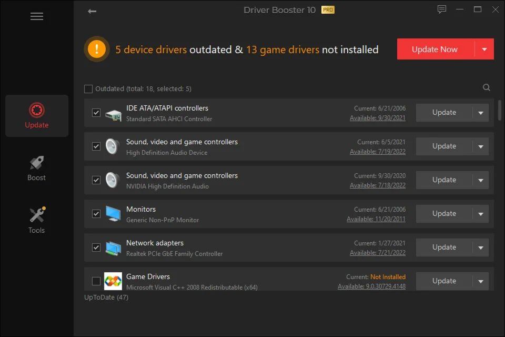Click the back arrow icon
The width and height of the screenshot is (505, 337).
coord(92,11)
